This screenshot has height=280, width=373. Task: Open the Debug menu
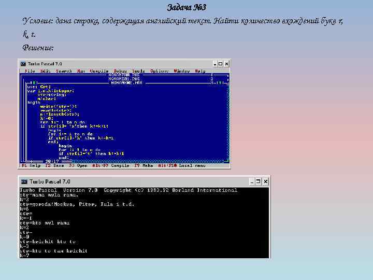(x=120, y=71)
